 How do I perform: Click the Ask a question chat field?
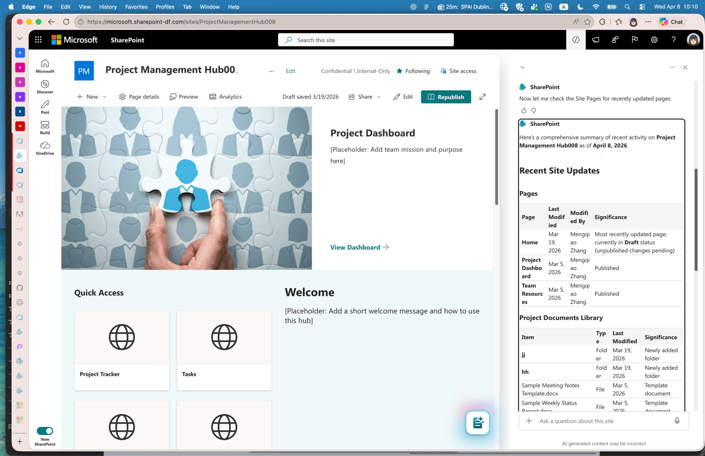(x=603, y=421)
